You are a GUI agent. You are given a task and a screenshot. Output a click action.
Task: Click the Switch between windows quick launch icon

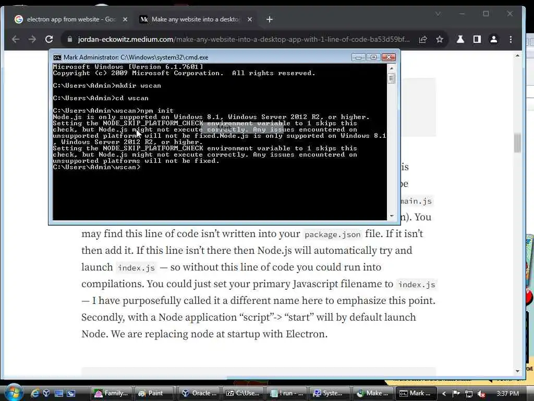[x=71, y=393]
